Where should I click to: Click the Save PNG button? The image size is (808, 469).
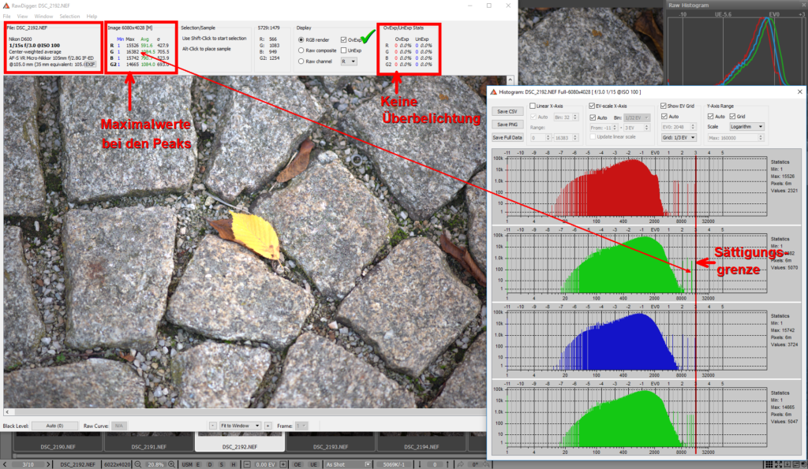pos(507,125)
